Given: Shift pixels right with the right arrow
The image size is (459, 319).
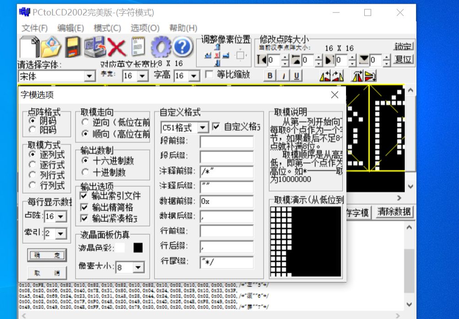Looking at the screenshot, I should coord(226,55).
